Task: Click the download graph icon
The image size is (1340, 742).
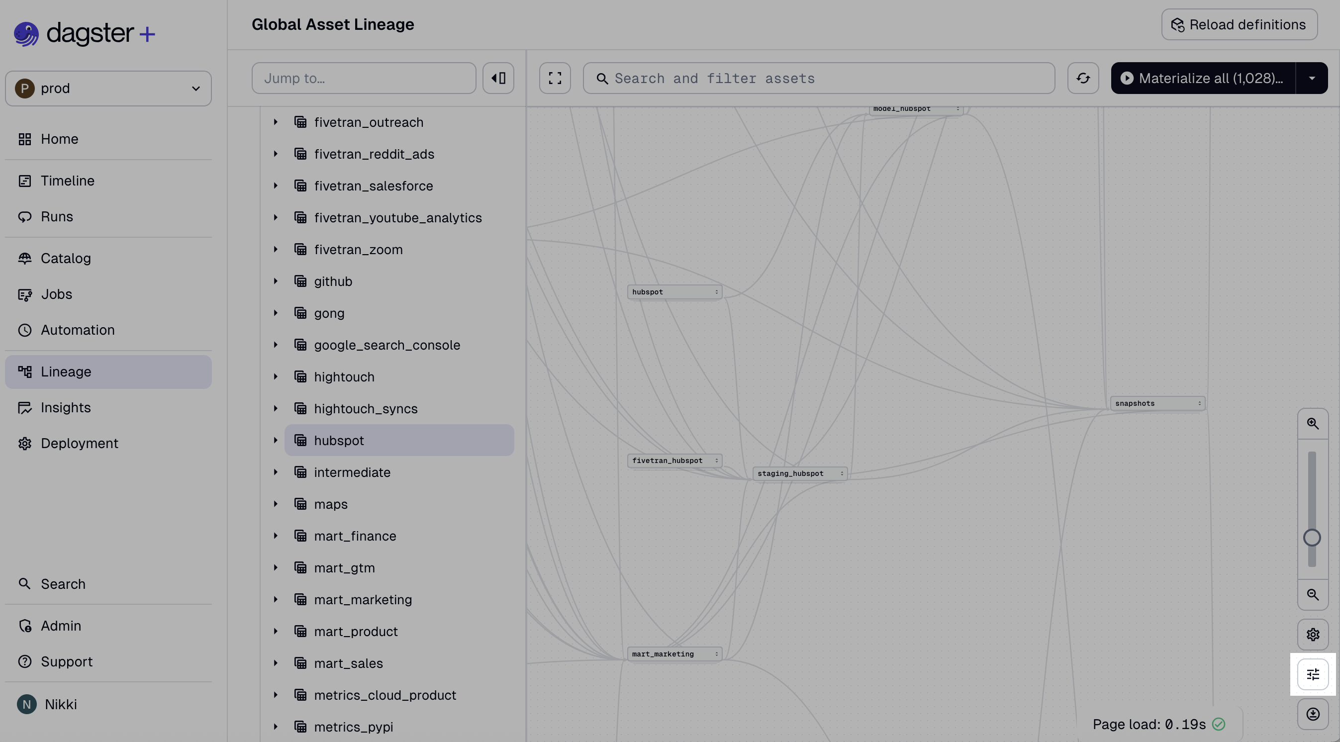Action: tap(1313, 713)
